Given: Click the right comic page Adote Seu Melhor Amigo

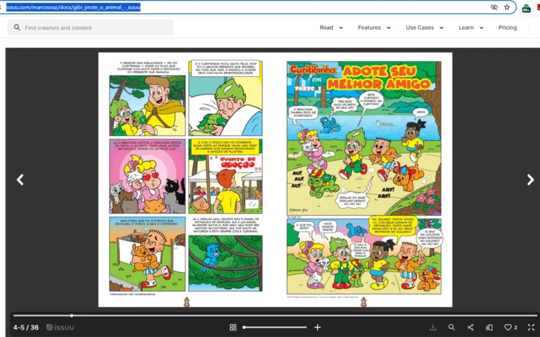Looking at the screenshot, I should coord(364,179).
